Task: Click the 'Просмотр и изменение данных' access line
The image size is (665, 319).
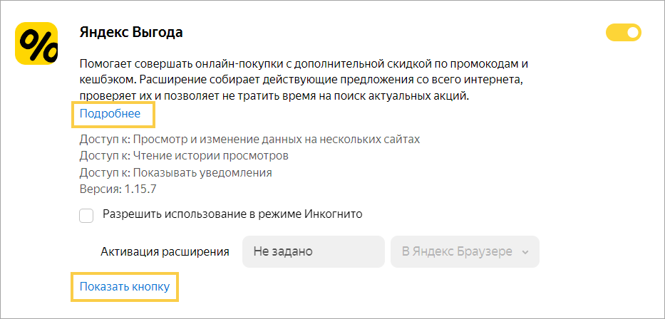Action: point(249,139)
